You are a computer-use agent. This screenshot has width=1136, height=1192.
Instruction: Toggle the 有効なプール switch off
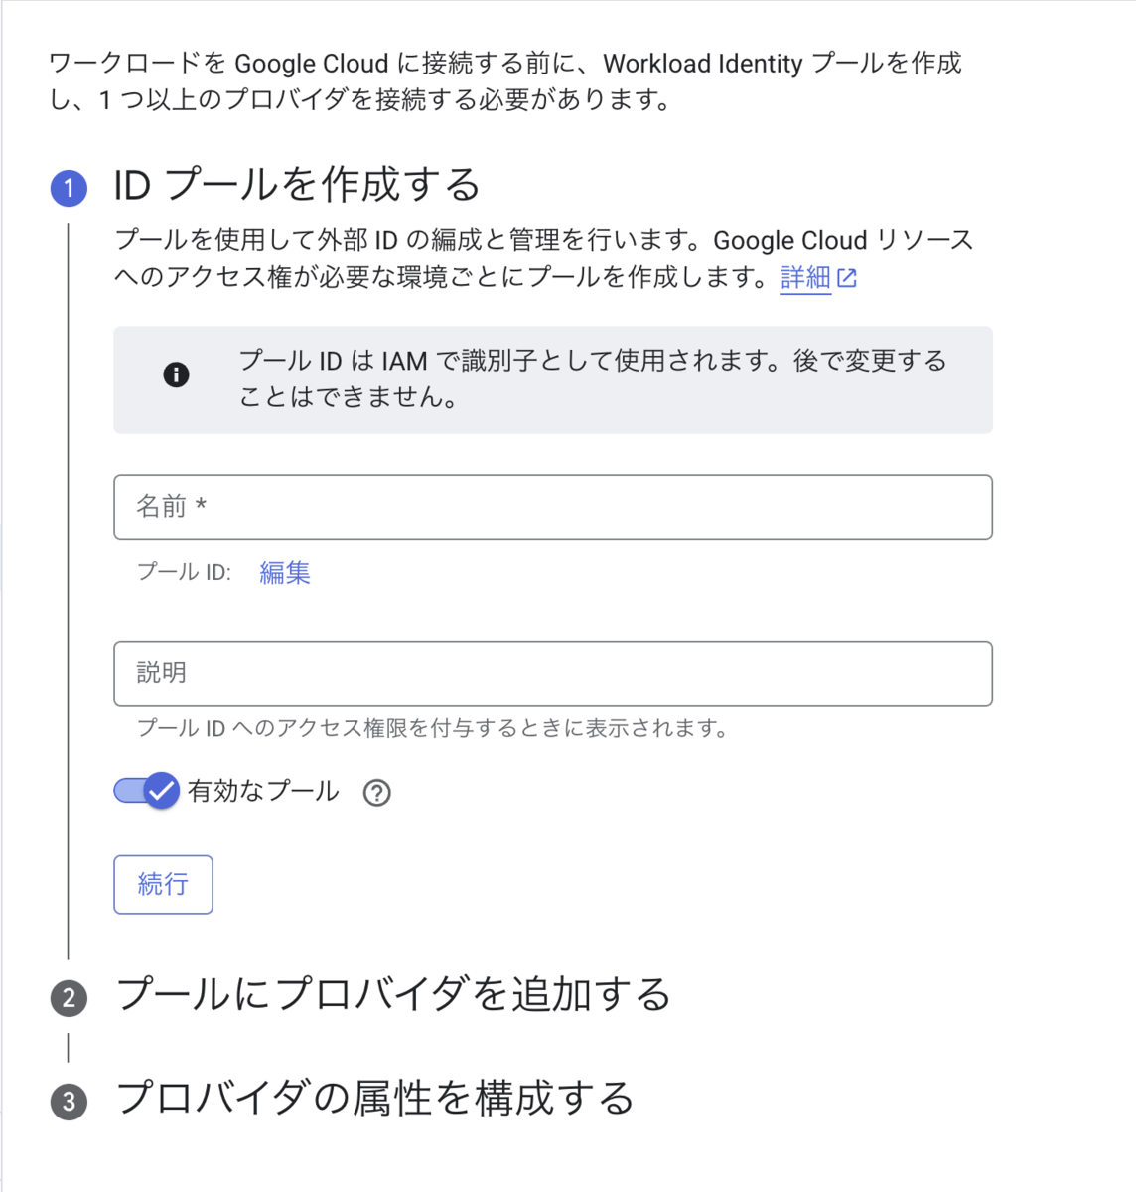tap(147, 791)
